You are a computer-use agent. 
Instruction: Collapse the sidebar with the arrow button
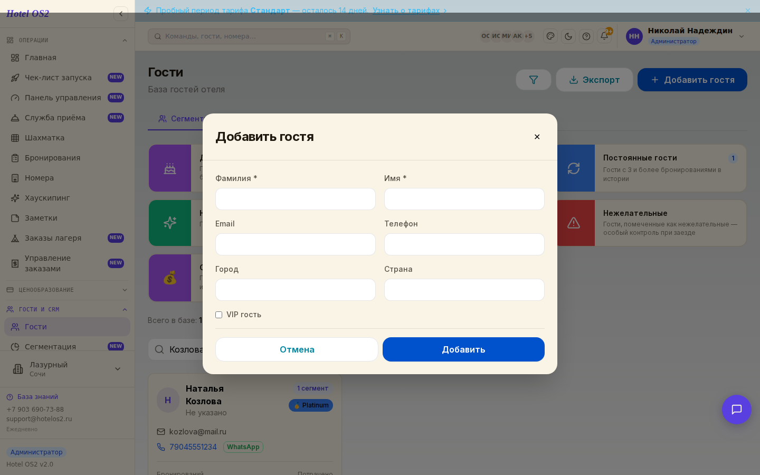[121, 14]
